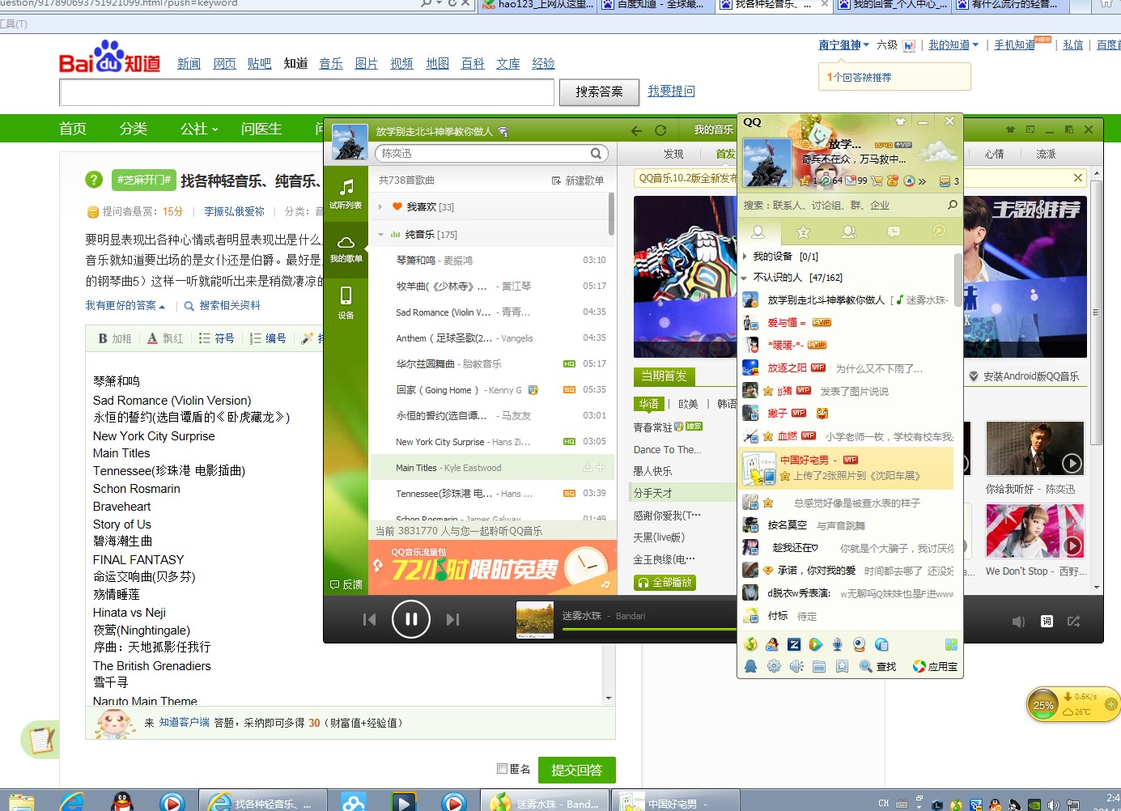The height and width of the screenshot is (811, 1121).
Task: Open the 试听列表 panel in QQ Music
Action: [x=346, y=194]
